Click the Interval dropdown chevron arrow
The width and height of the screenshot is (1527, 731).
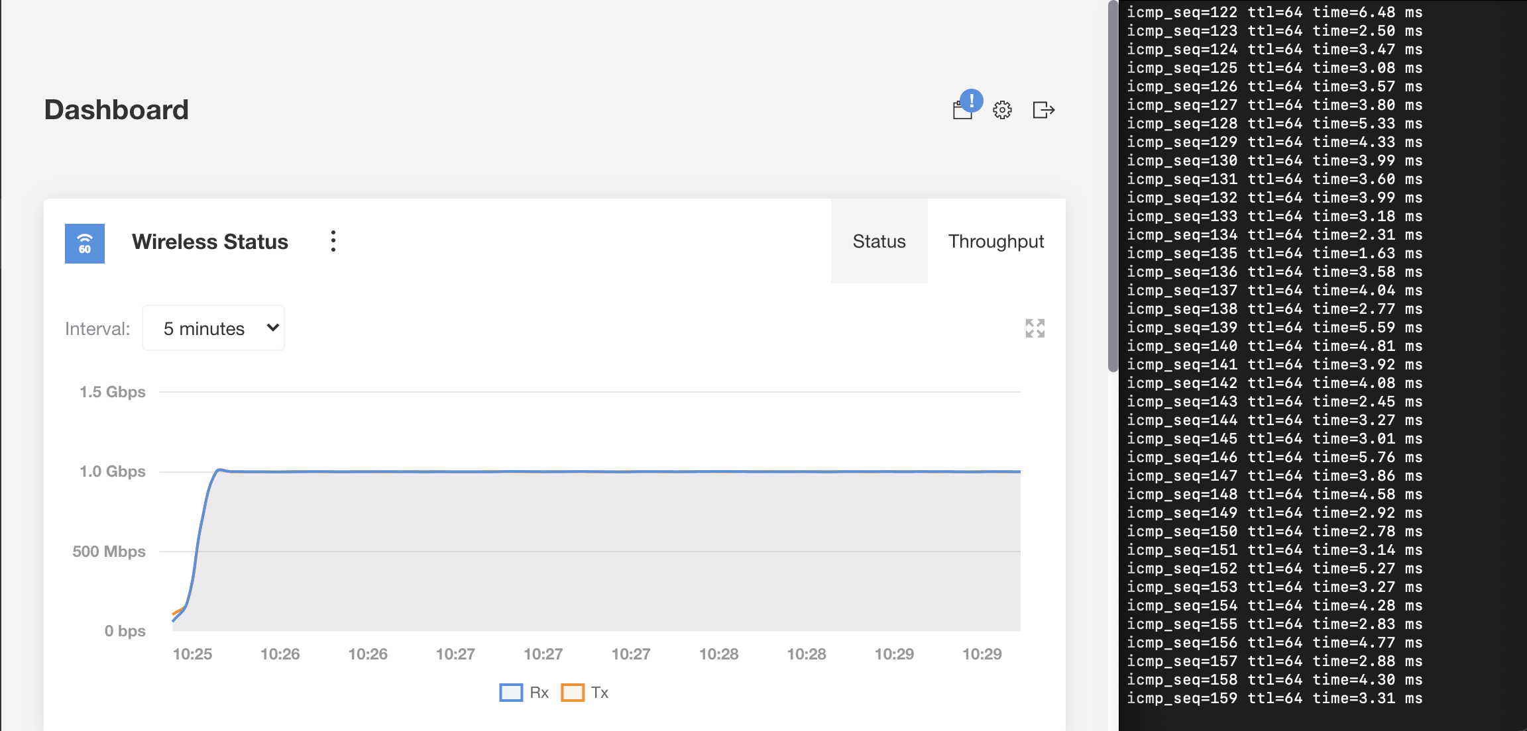coord(272,328)
